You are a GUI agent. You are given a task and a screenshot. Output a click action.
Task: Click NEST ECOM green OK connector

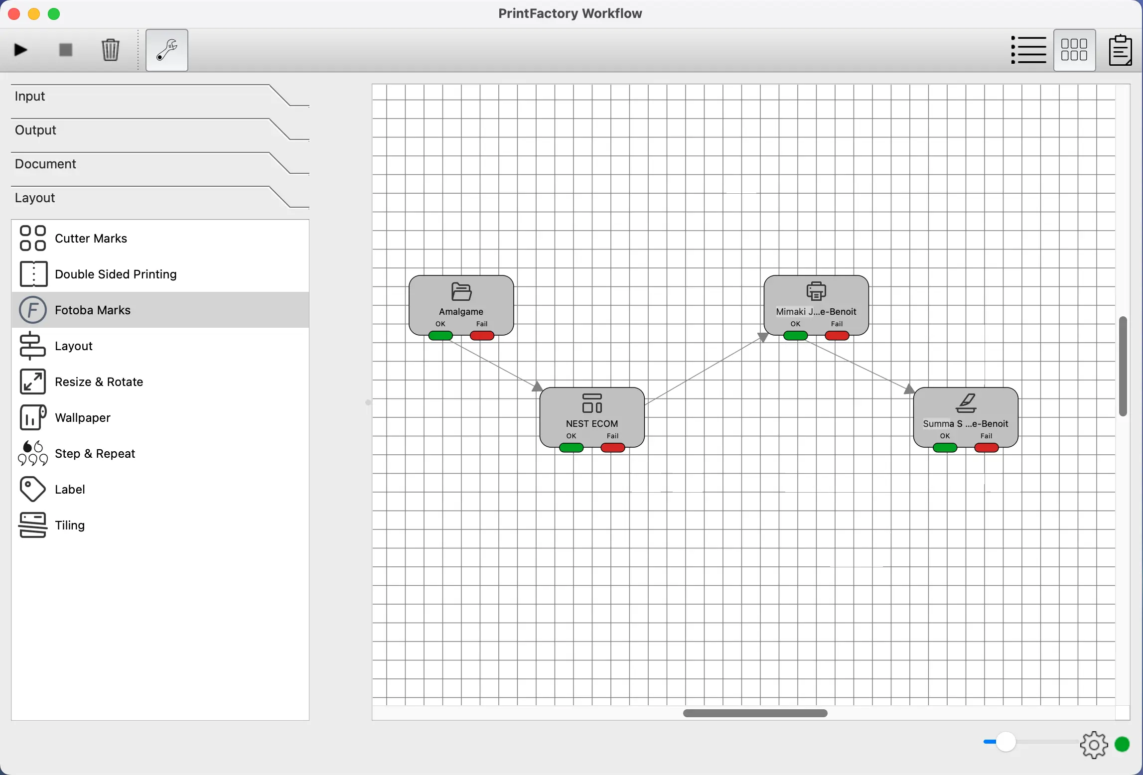click(x=571, y=448)
